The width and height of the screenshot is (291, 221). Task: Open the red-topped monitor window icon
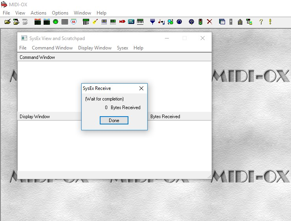(38, 22)
